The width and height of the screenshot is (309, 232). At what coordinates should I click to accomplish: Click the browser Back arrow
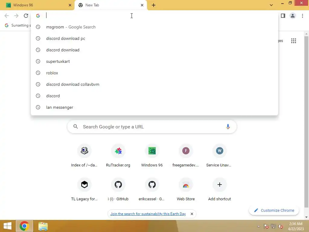(x=7, y=16)
